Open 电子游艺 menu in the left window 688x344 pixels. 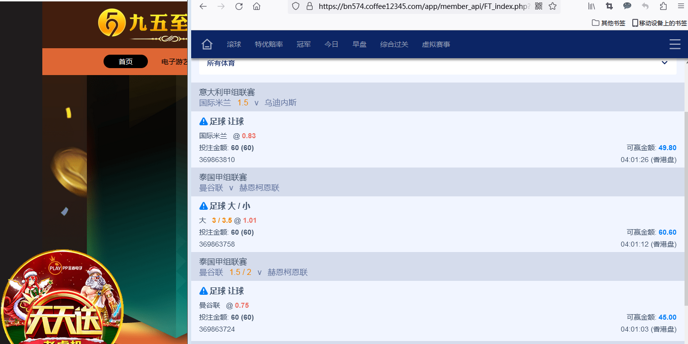point(174,62)
